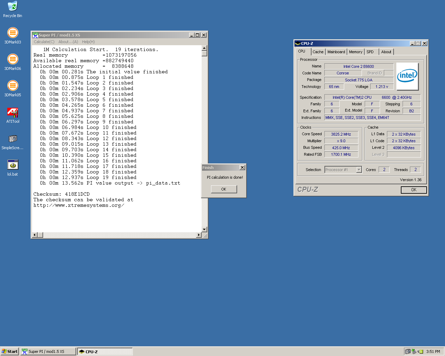This screenshot has width=445, height=356.
Task: Expand the Processor #1 selection dropdown
Action: [x=359, y=170]
